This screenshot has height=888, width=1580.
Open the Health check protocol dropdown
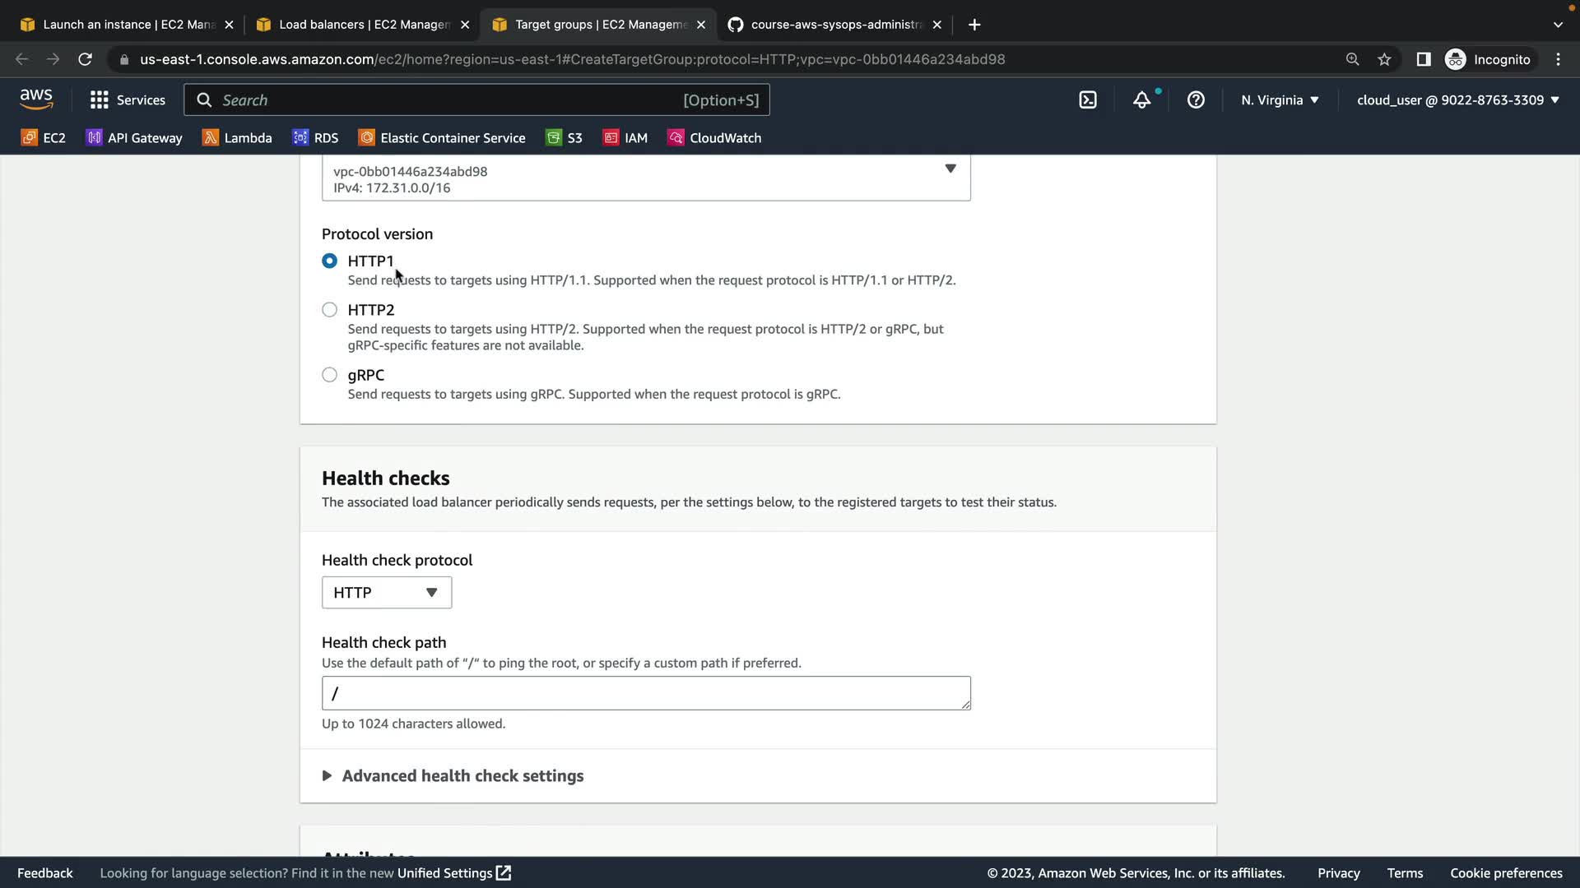click(x=386, y=592)
